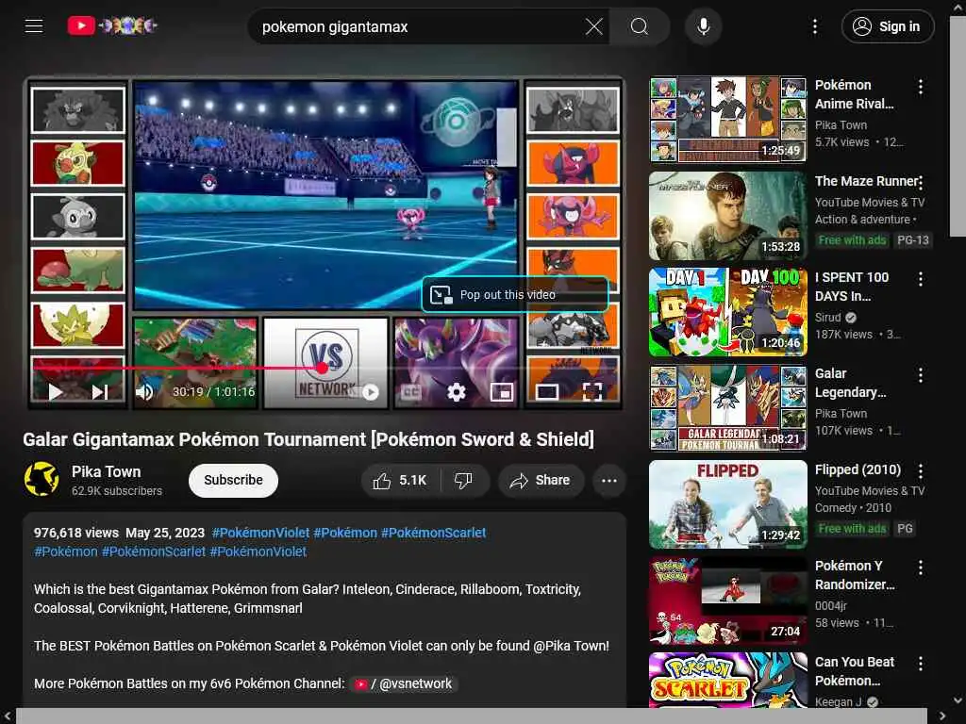
Task: Click the 976,618 views text
Action: pyautogui.click(x=75, y=533)
